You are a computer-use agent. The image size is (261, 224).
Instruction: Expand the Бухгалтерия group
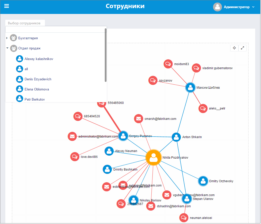pyautogui.click(x=7, y=38)
